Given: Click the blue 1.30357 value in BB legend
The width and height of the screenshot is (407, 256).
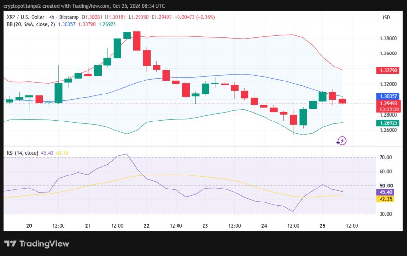Looking at the screenshot, I should click(66, 24).
